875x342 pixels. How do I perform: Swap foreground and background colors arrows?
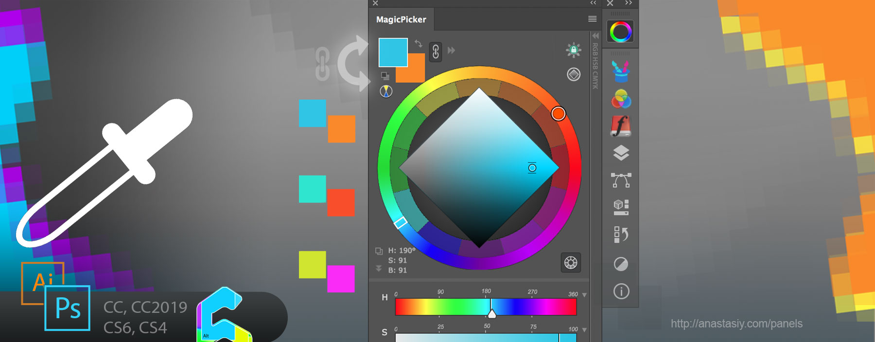pos(418,44)
